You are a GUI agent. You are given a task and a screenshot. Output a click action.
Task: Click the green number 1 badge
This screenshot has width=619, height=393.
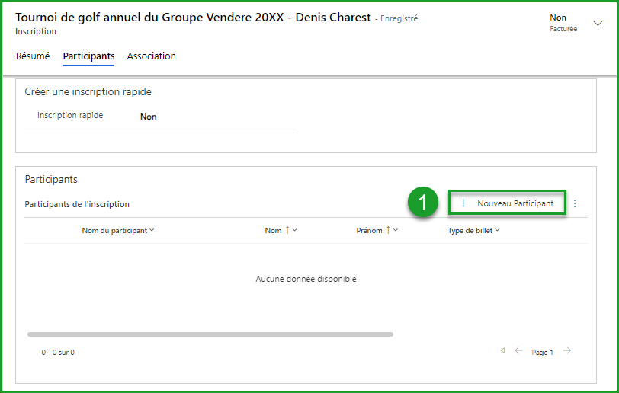click(x=423, y=203)
